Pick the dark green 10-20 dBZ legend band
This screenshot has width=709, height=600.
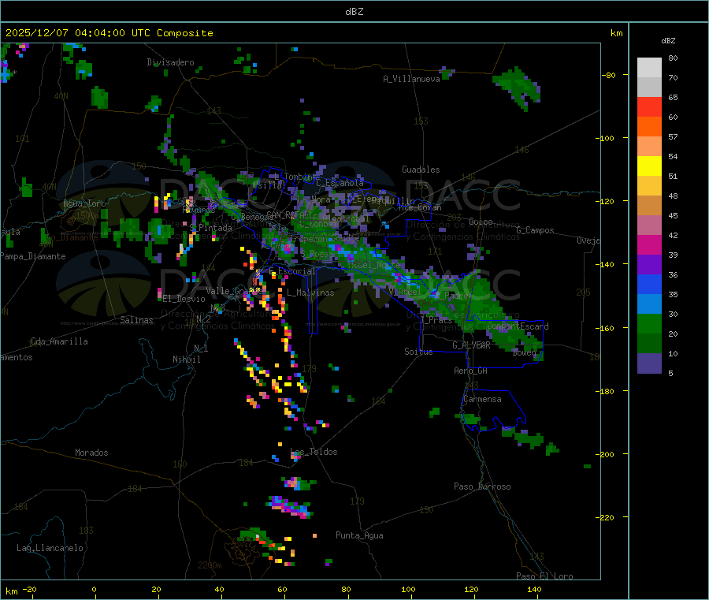(x=649, y=344)
